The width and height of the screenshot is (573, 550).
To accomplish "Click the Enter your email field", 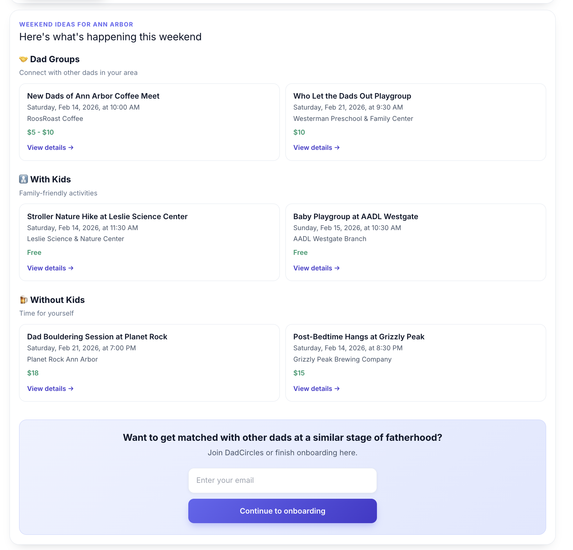I will pyautogui.click(x=282, y=480).
